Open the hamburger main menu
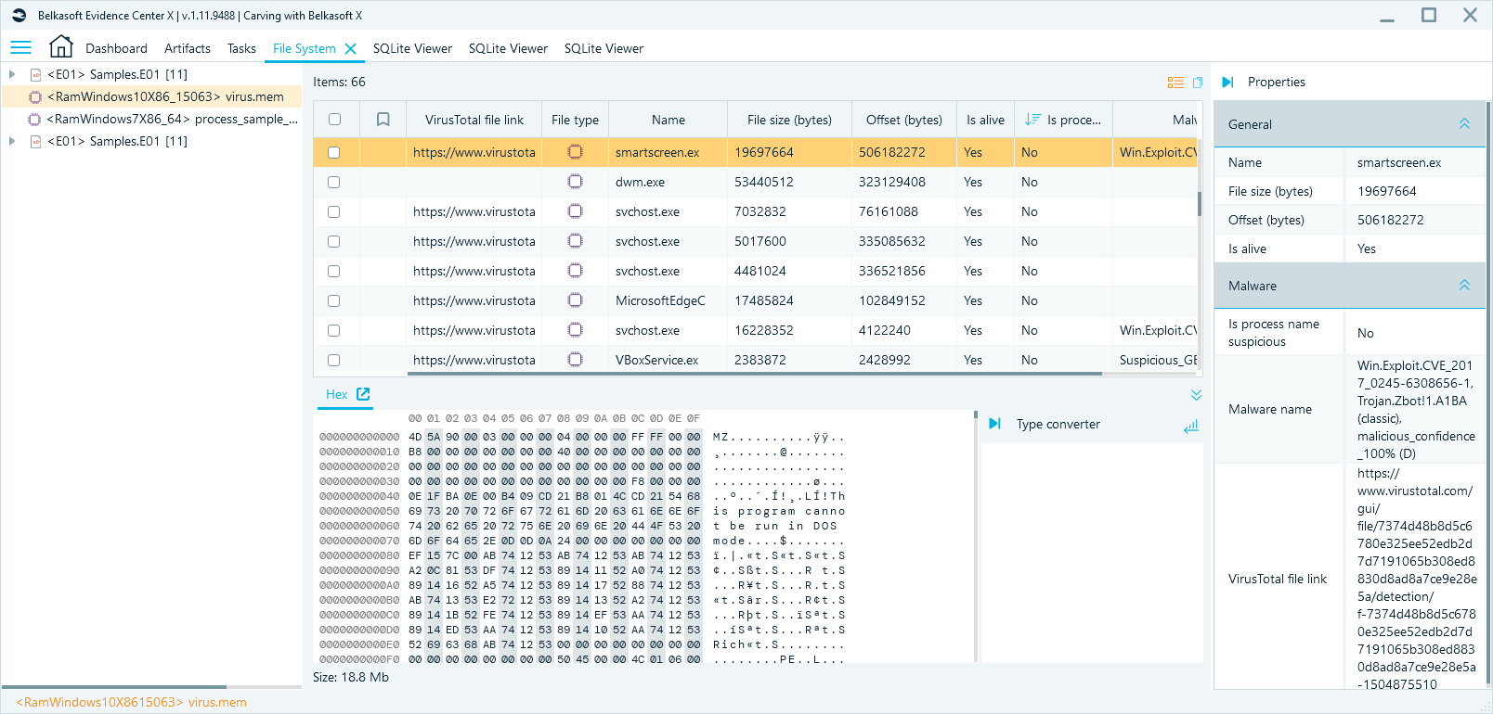This screenshot has width=1493, height=714. pyautogui.click(x=20, y=47)
